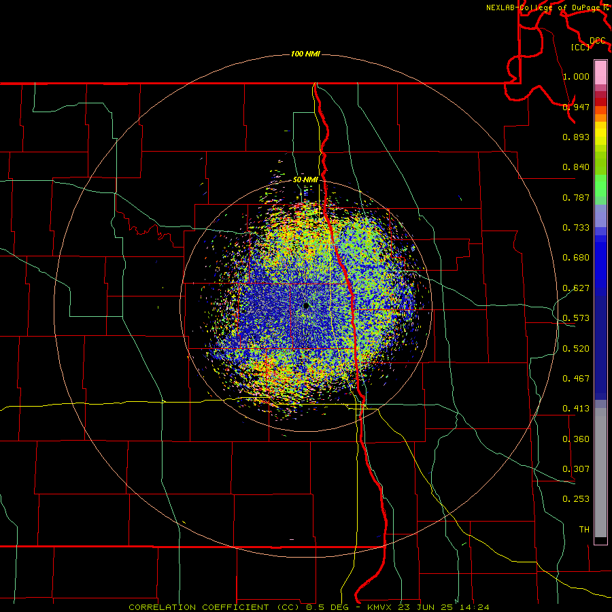Click the 50 NMI range ring label
The image size is (612, 612).
click(305, 180)
